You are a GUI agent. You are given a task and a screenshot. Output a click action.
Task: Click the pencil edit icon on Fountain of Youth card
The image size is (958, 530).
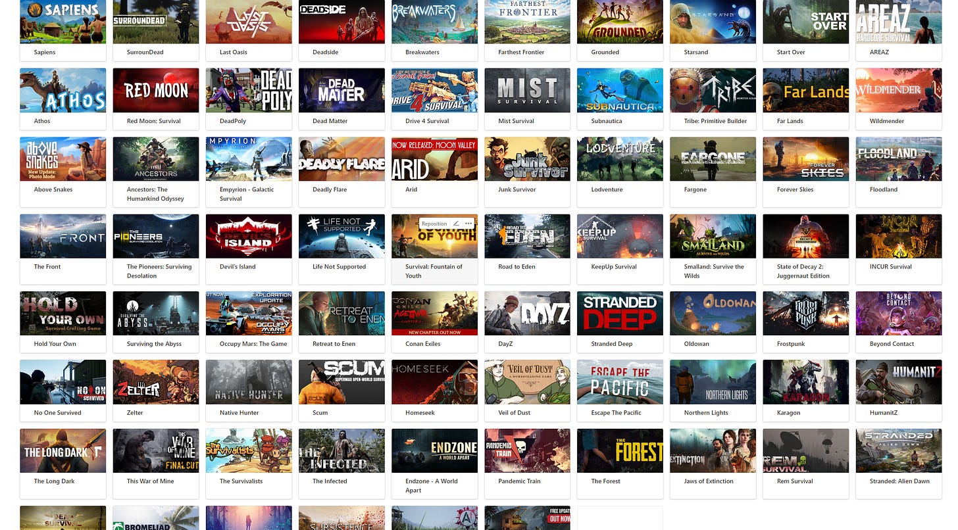pos(457,224)
